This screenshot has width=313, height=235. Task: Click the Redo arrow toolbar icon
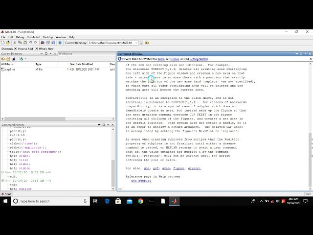pos(36,43)
